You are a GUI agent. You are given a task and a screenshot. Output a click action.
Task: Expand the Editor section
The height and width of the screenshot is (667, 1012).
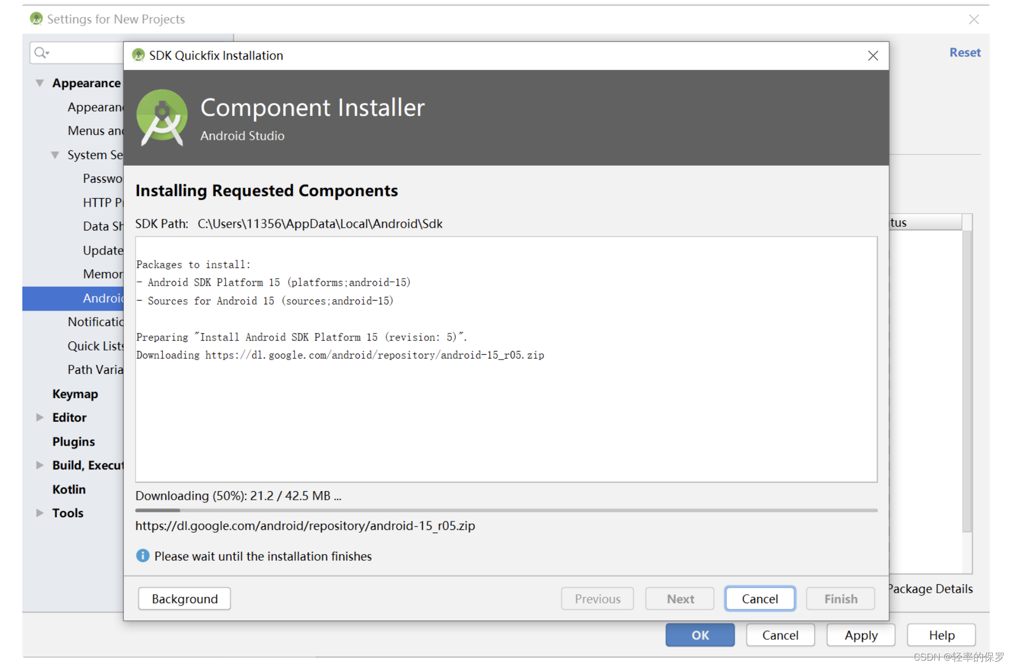pos(39,417)
